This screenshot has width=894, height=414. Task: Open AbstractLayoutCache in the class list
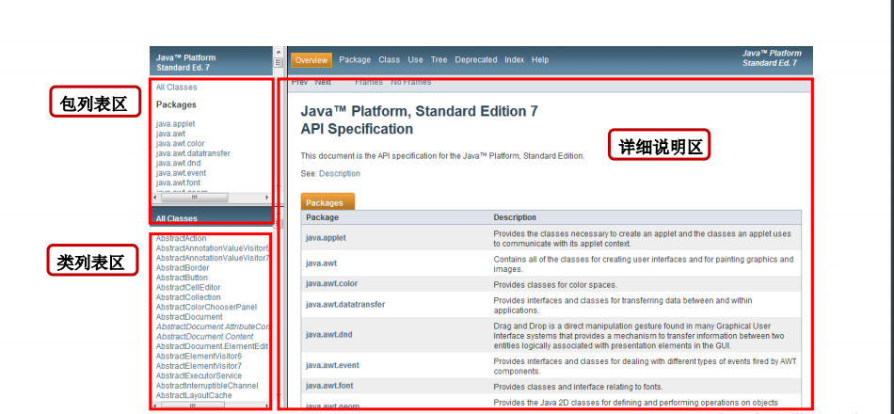pos(194,395)
